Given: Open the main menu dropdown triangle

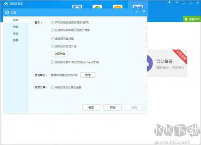Looking at the screenshot, I should click(177, 2).
